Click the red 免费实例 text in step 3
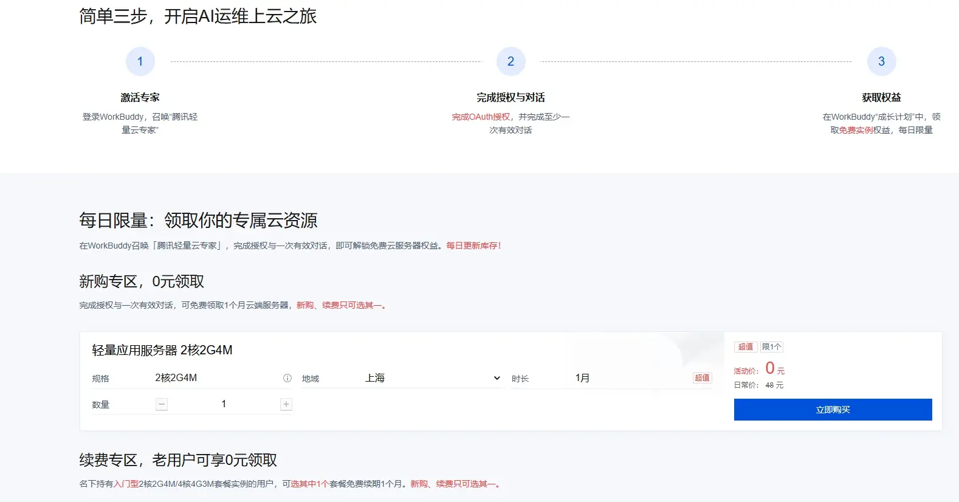 (x=856, y=130)
